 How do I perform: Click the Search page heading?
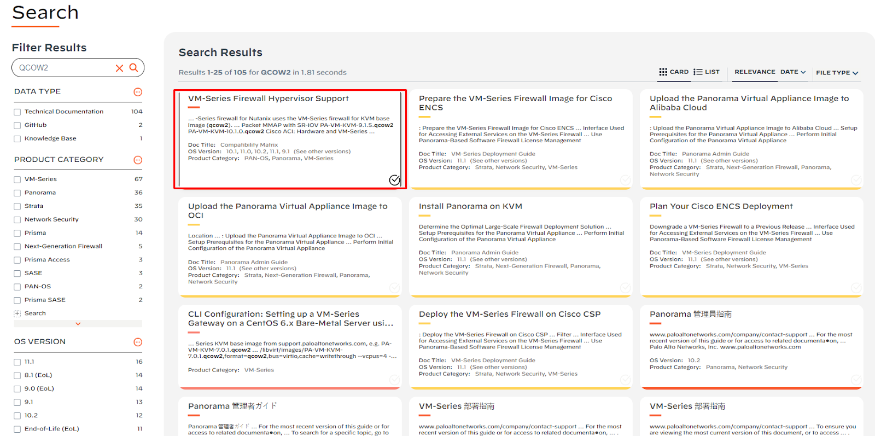click(45, 13)
